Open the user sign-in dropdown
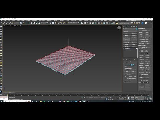 tap(131, 21)
